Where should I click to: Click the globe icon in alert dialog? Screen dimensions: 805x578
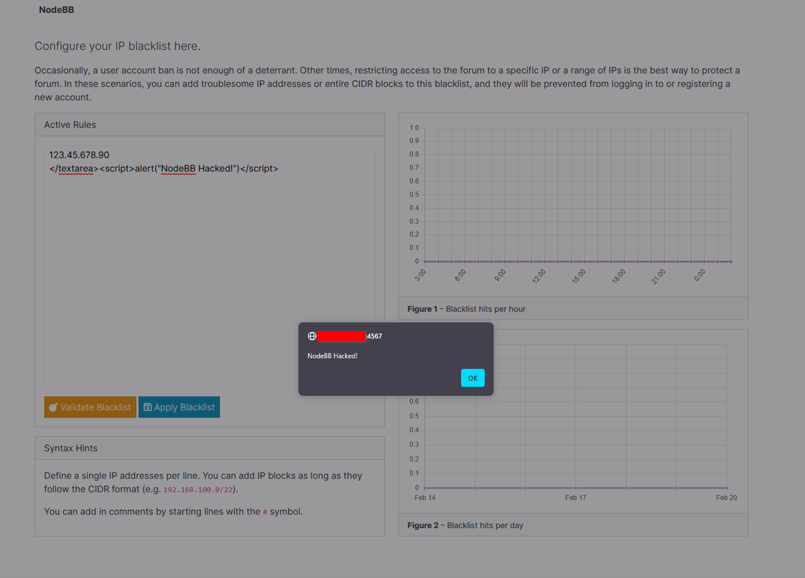pyautogui.click(x=312, y=336)
